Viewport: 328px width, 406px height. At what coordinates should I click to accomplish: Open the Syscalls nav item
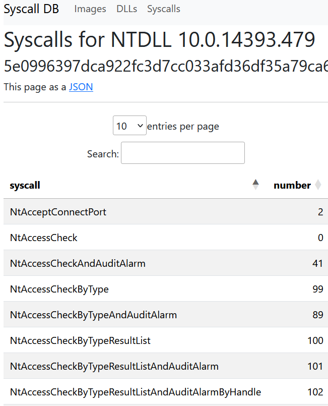point(164,9)
